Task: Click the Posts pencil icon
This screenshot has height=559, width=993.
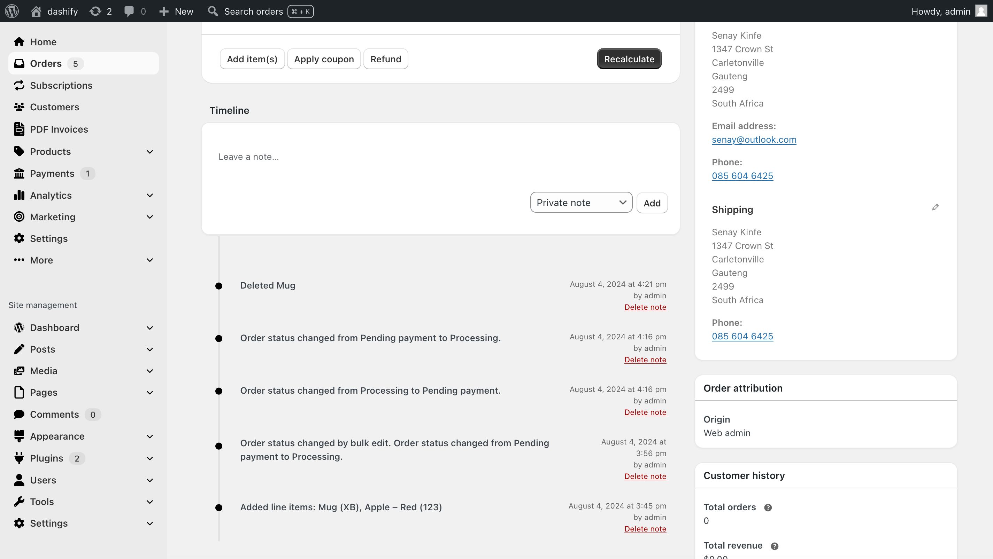Action: click(x=19, y=349)
